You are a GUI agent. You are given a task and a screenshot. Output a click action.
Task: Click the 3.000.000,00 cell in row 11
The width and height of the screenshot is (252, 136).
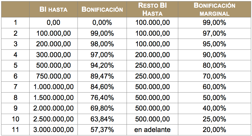[x=53, y=130]
